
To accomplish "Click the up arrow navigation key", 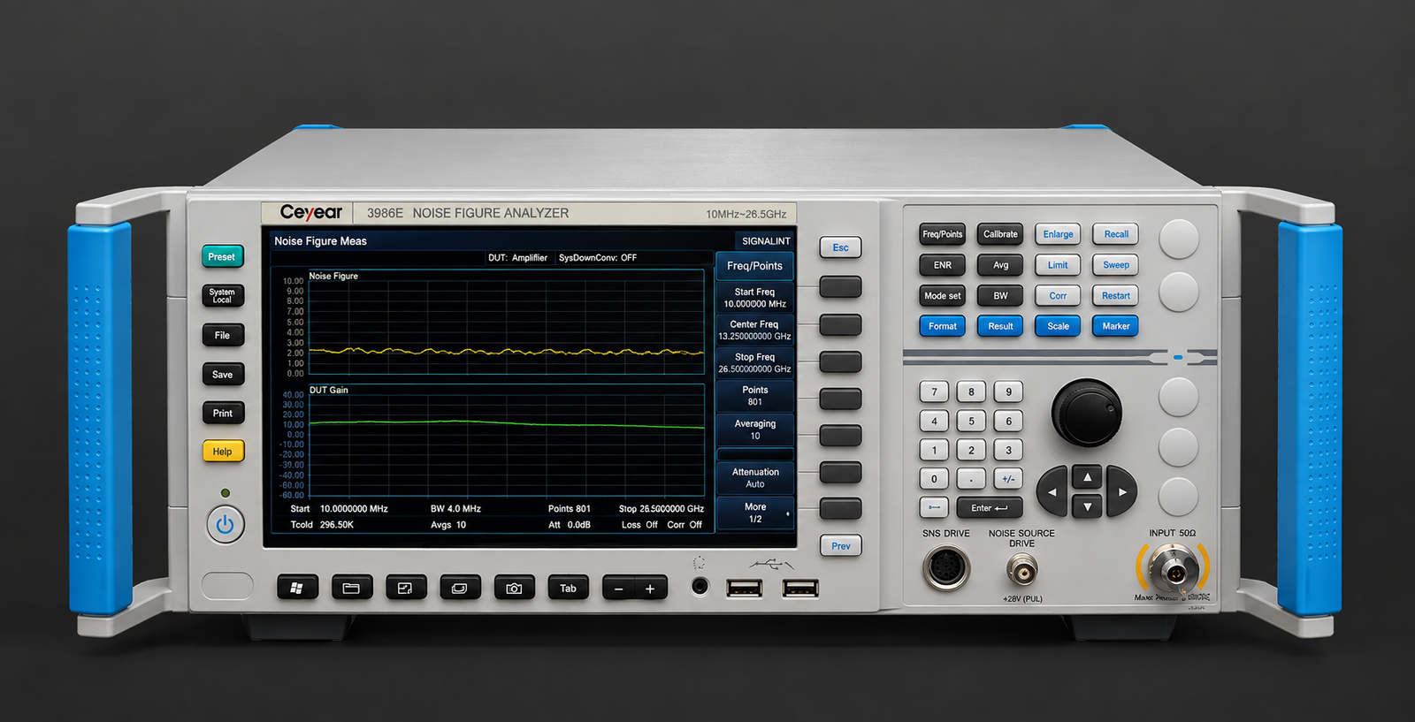I will tap(1087, 477).
